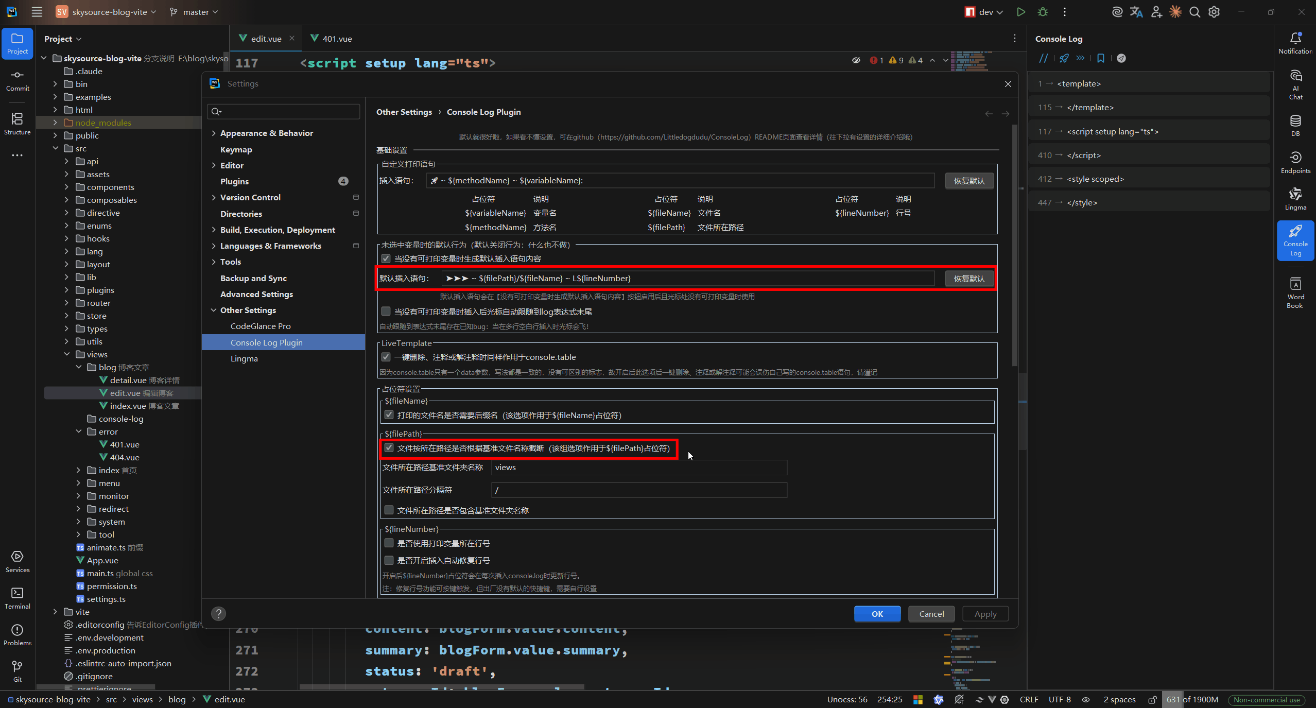
Task: Expand Languages & Frameworks group
Action: 214,246
